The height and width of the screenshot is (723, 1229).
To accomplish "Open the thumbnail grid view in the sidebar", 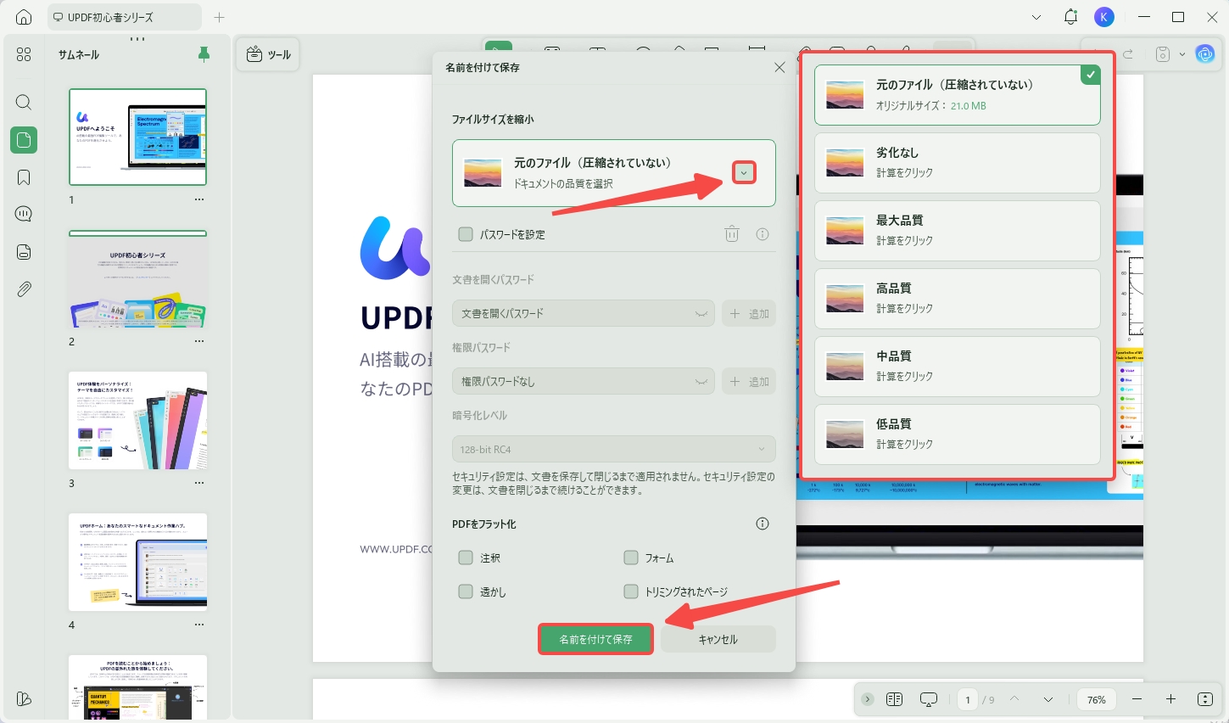I will point(24,54).
